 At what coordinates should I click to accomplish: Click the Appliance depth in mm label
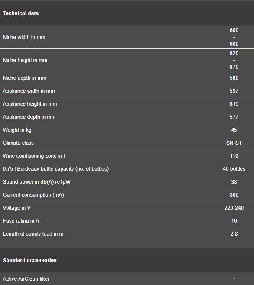tap(29, 117)
